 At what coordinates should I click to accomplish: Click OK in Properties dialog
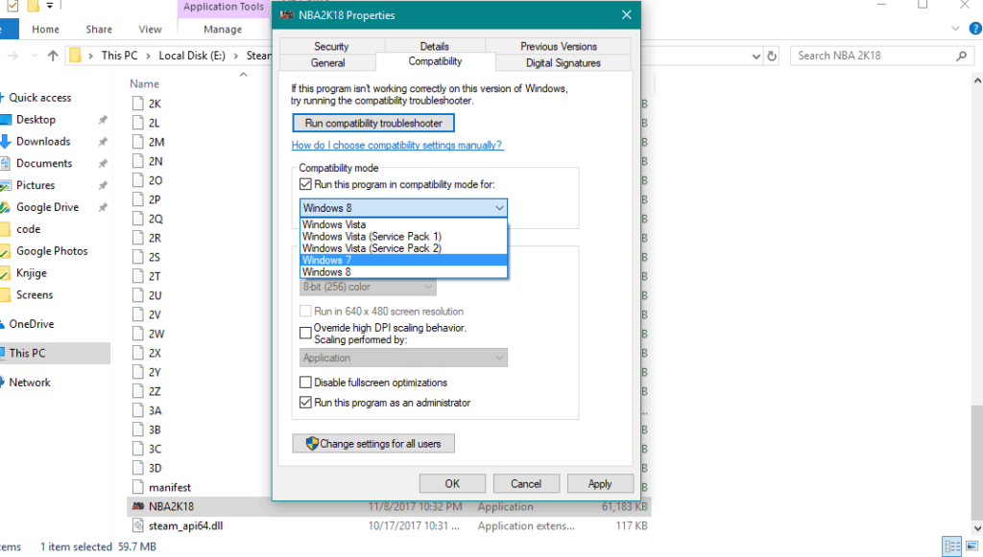[452, 484]
